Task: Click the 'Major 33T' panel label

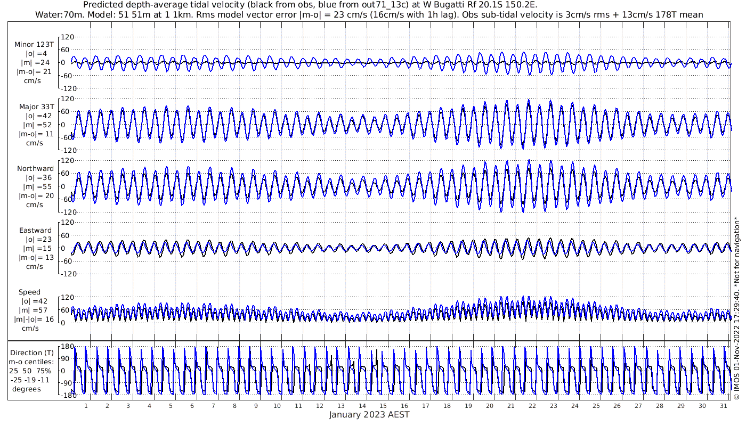Action: click(x=36, y=106)
